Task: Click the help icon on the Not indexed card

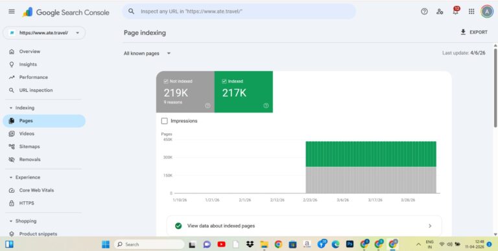Action: click(x=207, y=106)
